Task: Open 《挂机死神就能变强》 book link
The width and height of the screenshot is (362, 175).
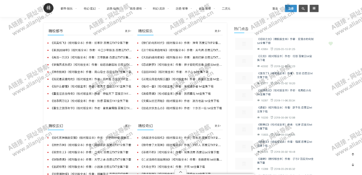Action: pos(92,138)
